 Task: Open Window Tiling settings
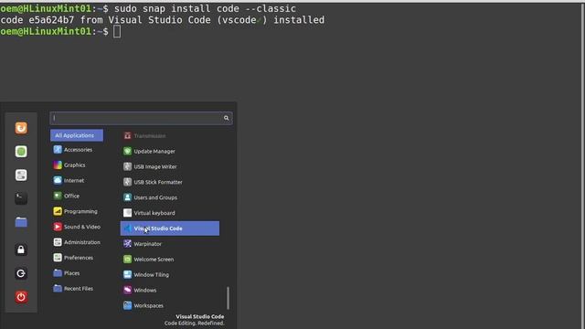pyautogui.click(x=170, y=274)
